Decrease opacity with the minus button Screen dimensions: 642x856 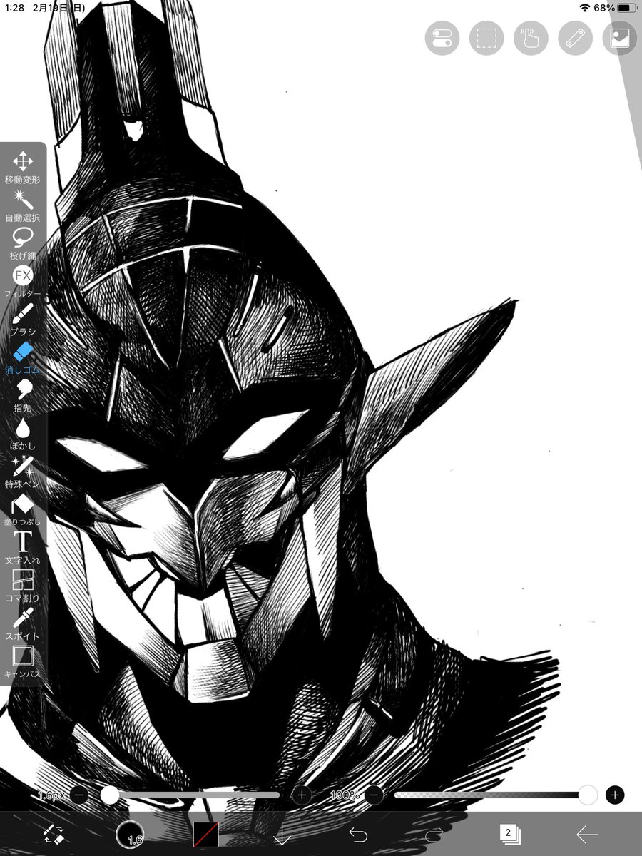[374, 795]
